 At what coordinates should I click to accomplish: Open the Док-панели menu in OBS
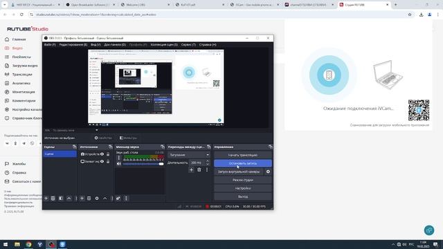(115, 44)
